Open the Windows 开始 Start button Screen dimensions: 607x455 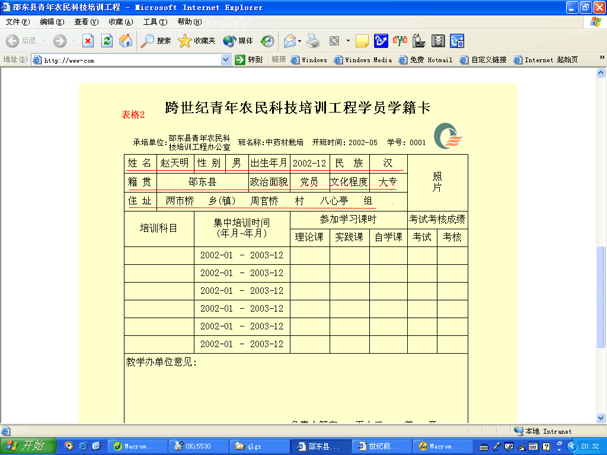coord(28,446)
